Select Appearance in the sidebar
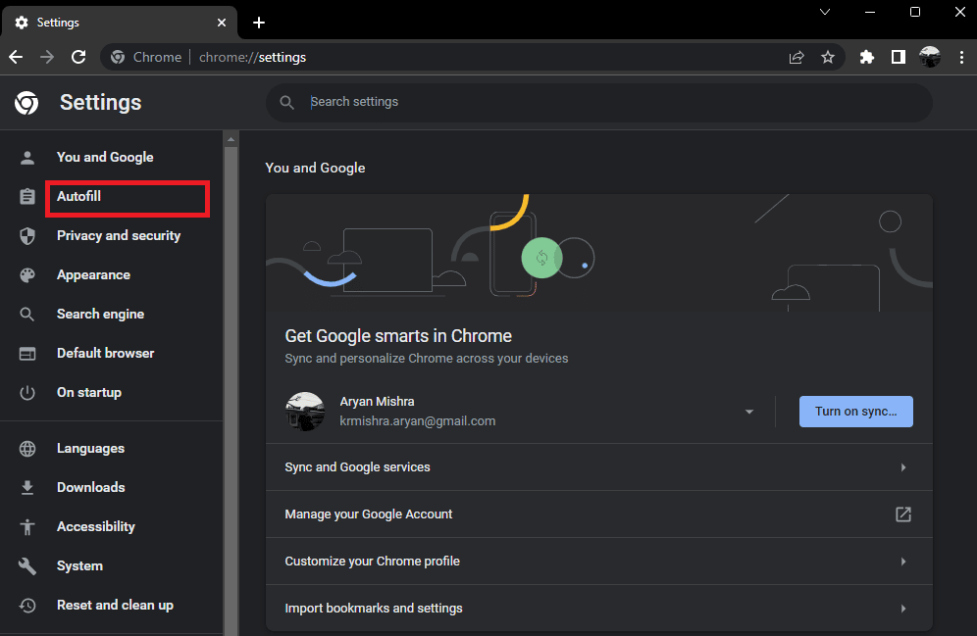Screen dimensions: 977x636 point(93,275)
